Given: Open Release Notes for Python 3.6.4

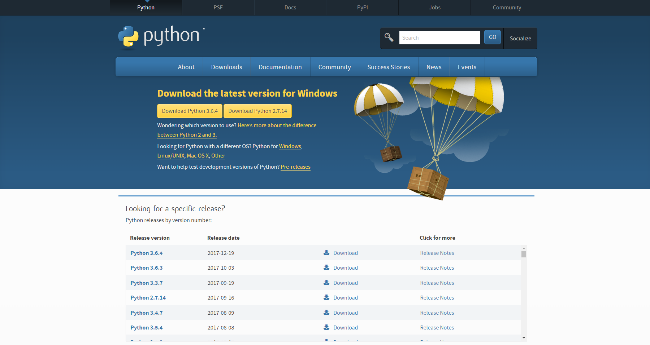Looking at the screenshot, I should click(x=437, y=253).
